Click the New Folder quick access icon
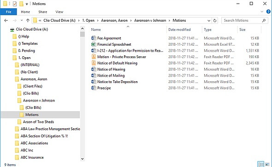The width and height of the screenshot is (272, 167). coord(21,4)
